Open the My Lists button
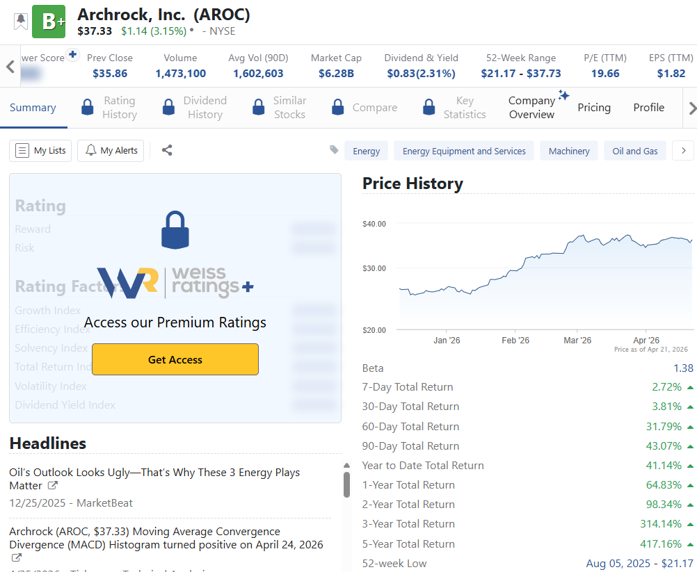Image resolution: width=697 pixels, height=572 pixels. tap(40, 150)
